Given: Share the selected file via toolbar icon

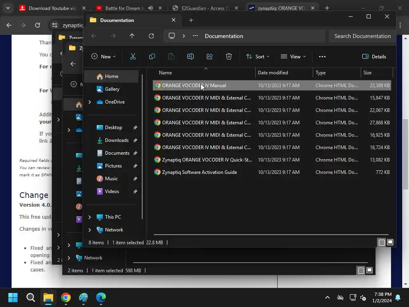Looking at the screenshot, I should coord(210,56).
